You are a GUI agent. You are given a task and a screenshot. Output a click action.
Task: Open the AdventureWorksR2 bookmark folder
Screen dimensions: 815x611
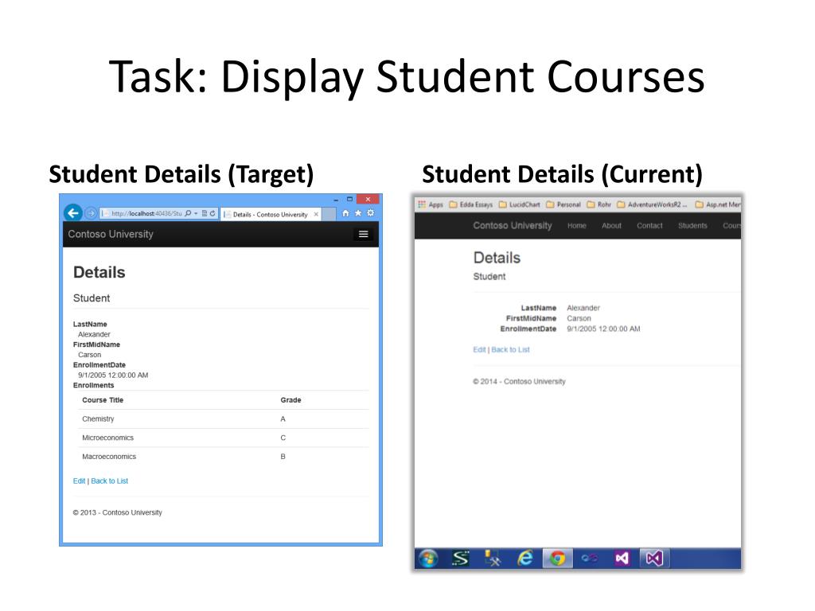[x=653, y=204]
